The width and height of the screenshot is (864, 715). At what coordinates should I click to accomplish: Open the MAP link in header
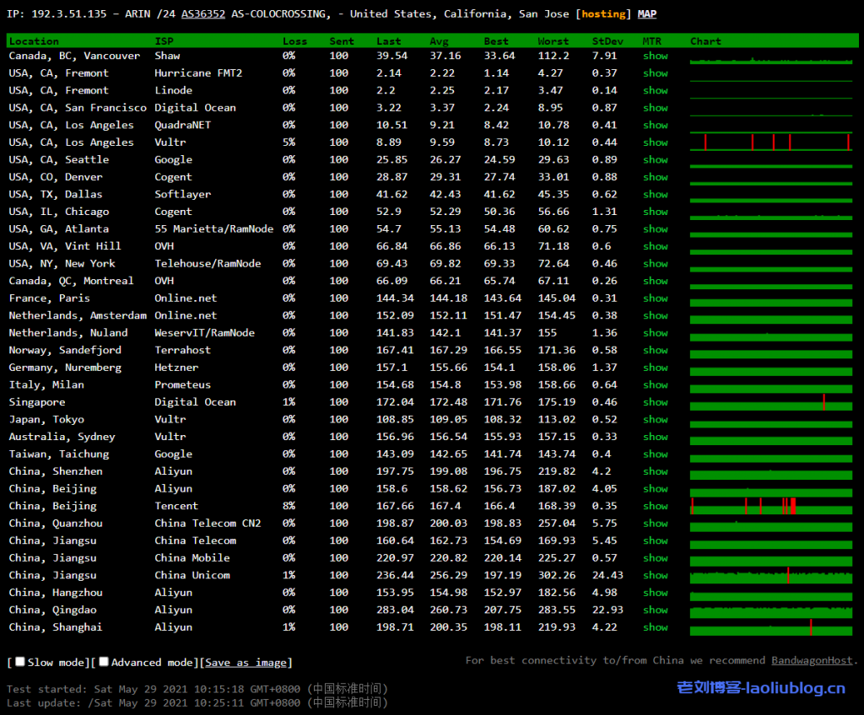(647, 13)
